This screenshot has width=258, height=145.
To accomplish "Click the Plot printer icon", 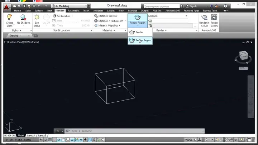I will [34, 6].
